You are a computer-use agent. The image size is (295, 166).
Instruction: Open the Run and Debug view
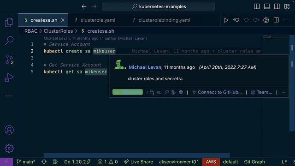click(9, 77)
